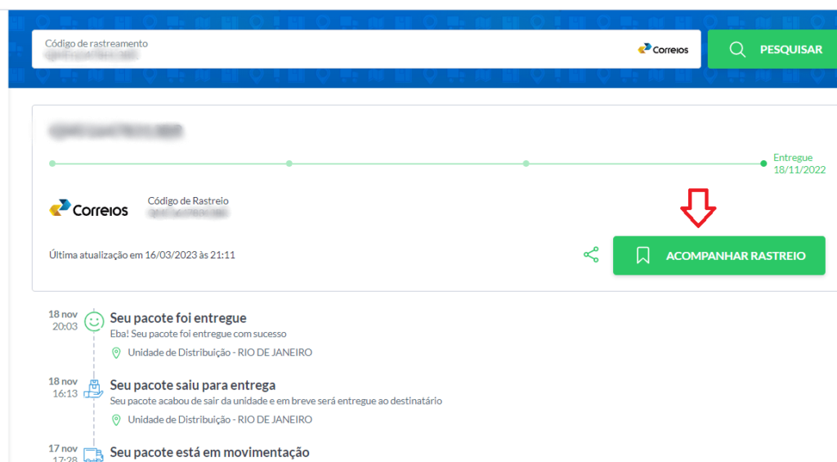Click "Eba! Seu pacote foi entregue com sucesso"
Viewport: 837px width, 462px height.
198,334
